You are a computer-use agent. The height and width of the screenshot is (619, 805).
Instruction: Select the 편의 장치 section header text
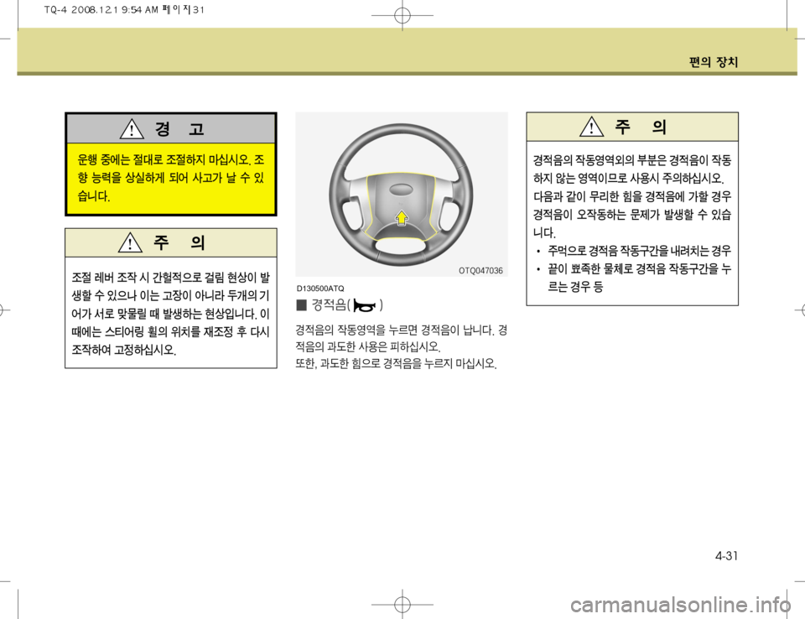click(714, 62)
